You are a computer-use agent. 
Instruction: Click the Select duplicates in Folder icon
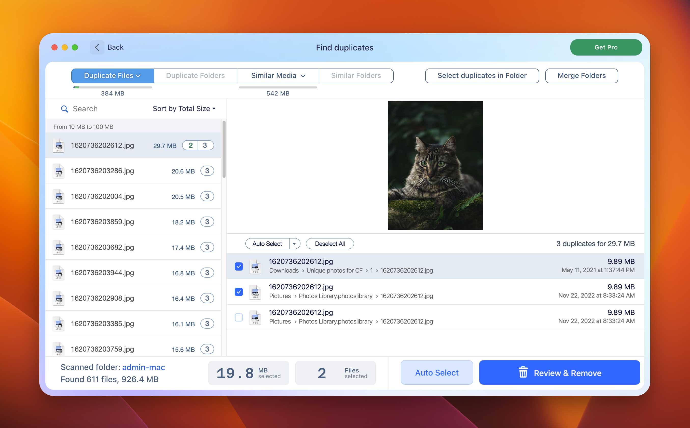pyautogui.click(x=481, y=75)
